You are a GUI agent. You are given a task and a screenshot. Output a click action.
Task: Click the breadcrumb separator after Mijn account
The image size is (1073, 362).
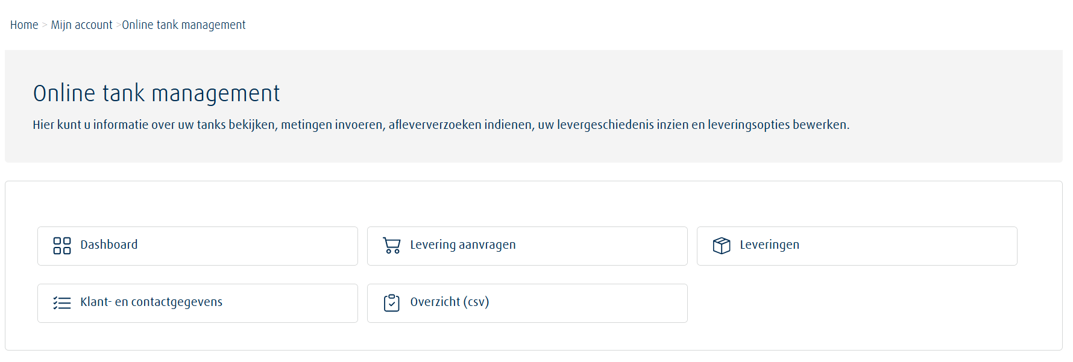click(118, 25)
